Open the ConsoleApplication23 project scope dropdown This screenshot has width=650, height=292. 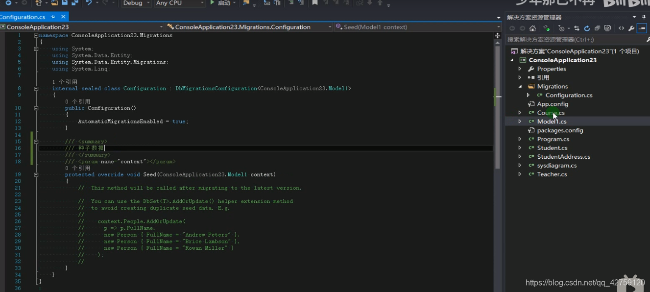82,27
